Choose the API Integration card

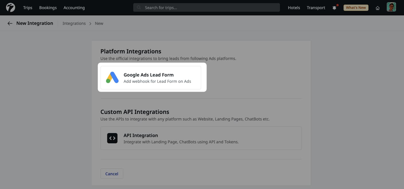201,138
